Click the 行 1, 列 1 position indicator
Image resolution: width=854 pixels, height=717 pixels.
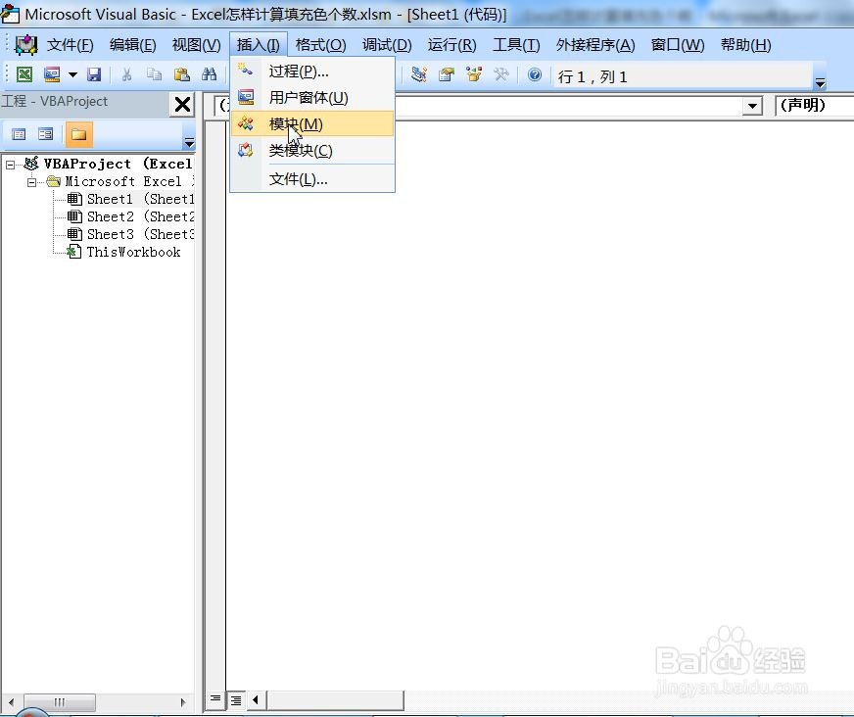(593, 76)
